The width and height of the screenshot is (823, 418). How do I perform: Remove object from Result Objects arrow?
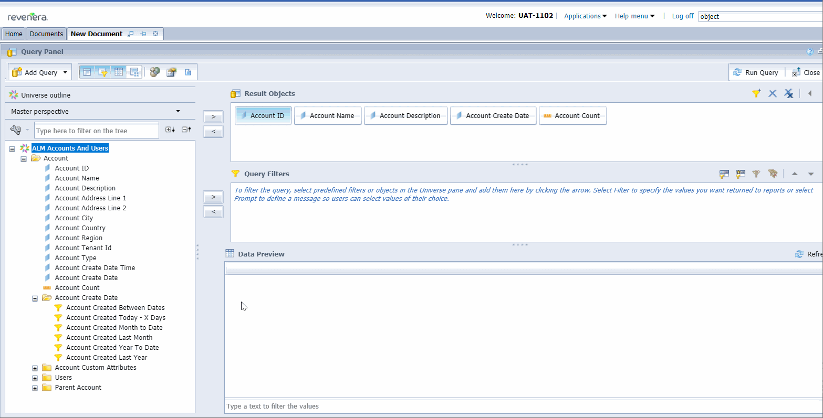[213, 131]
